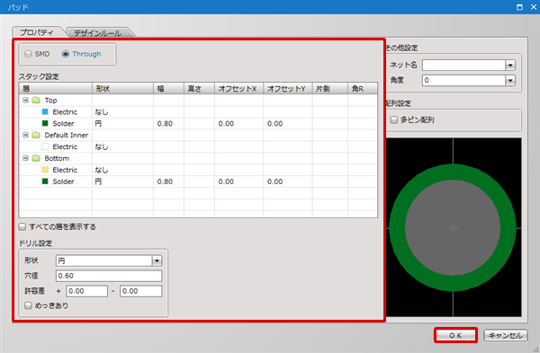Close the パッド dialog window
The image size is (540, 353).
point(533,7)
